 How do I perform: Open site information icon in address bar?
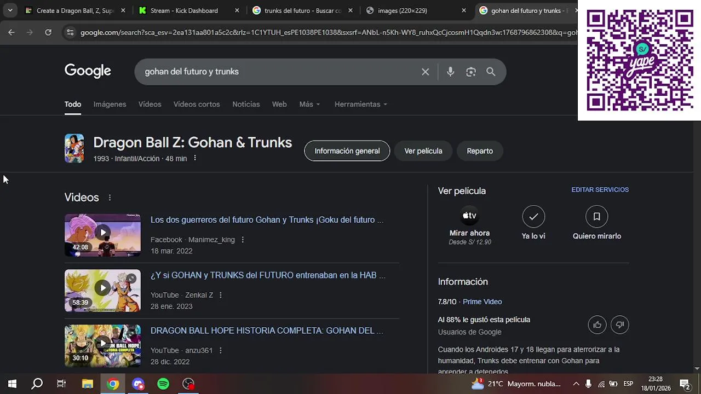tap(70, 32)
